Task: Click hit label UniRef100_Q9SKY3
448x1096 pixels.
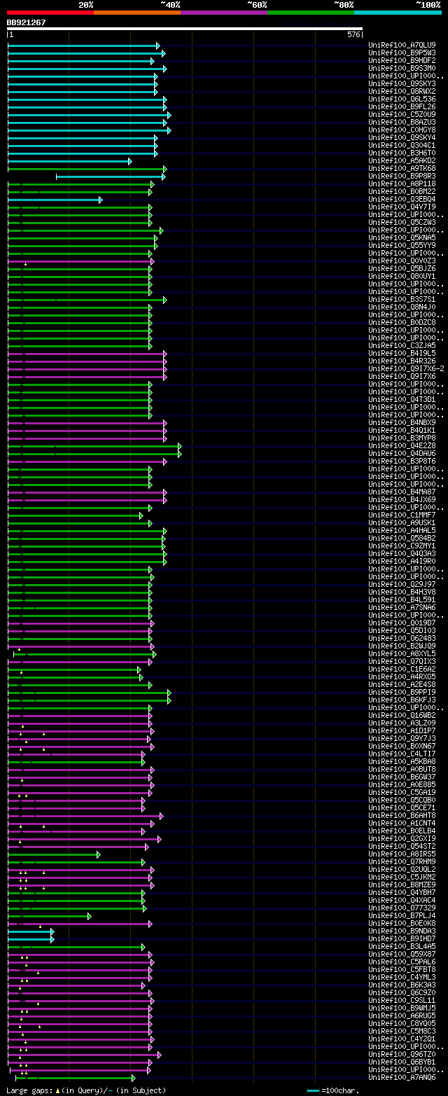Action: (x=402, y=83)
